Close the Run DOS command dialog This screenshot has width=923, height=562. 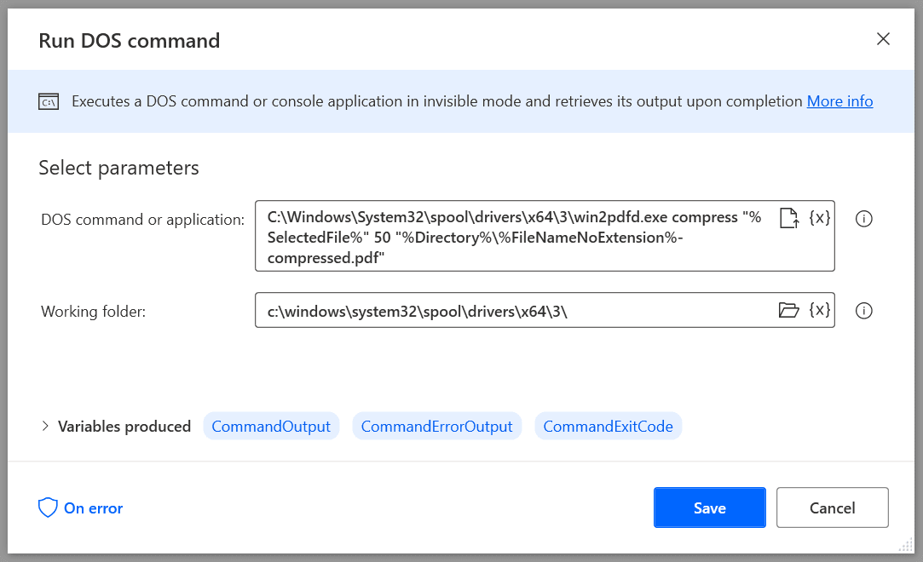click(x=883, y=39)
